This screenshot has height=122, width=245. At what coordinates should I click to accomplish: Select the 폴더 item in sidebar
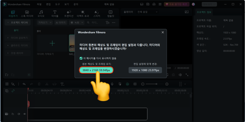click(x=16, y=30)
